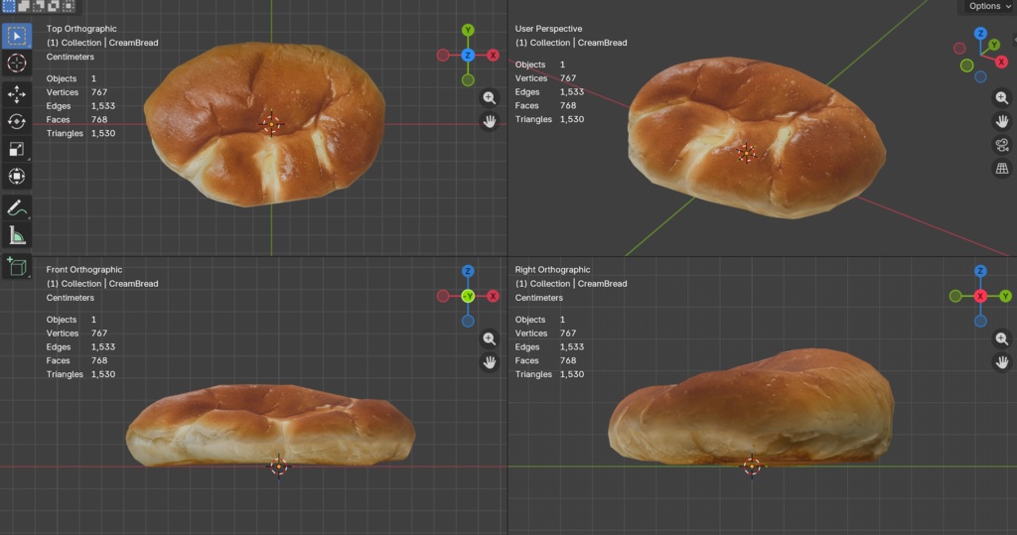Screen dimensions: 1017x535
Task: Click Y axis ball in User Perspective gizmo
Action: pos(994,45)
